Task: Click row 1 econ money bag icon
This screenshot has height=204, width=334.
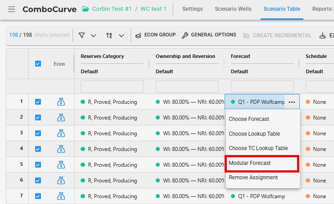Action: coord(61,102)
